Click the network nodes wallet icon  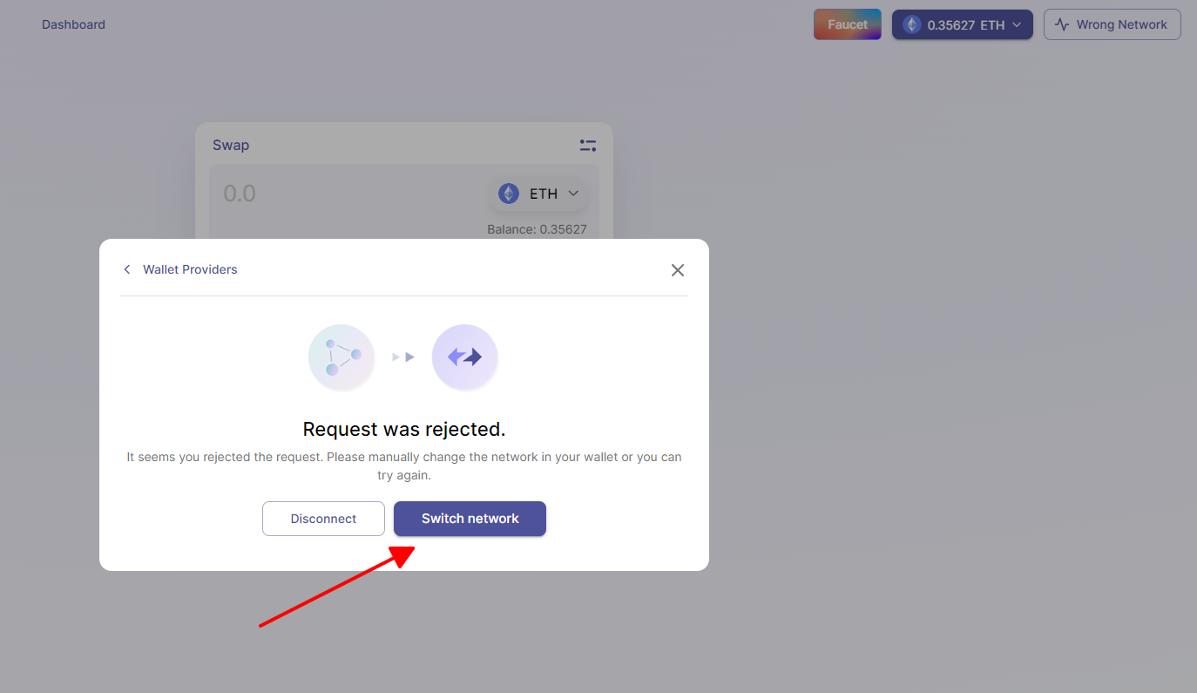click(x=342, y=357)
